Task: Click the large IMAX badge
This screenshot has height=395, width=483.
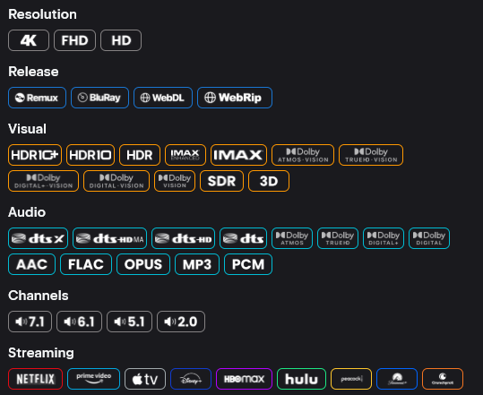Action: 238,155
